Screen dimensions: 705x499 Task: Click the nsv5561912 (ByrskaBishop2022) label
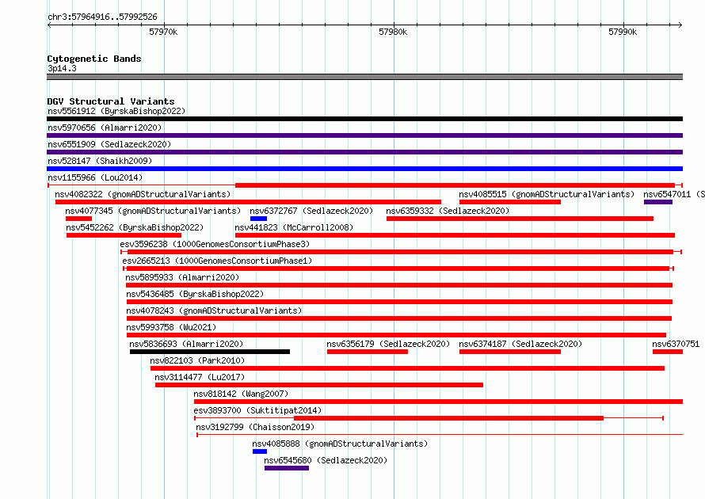(x=116, y=111)
